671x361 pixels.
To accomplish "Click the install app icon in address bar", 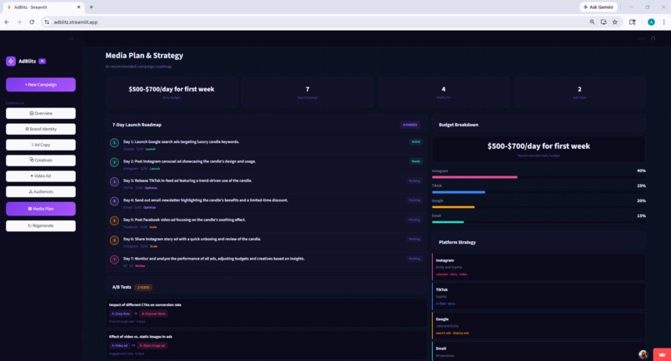I will pyautogui.click(x=604, y=22).
